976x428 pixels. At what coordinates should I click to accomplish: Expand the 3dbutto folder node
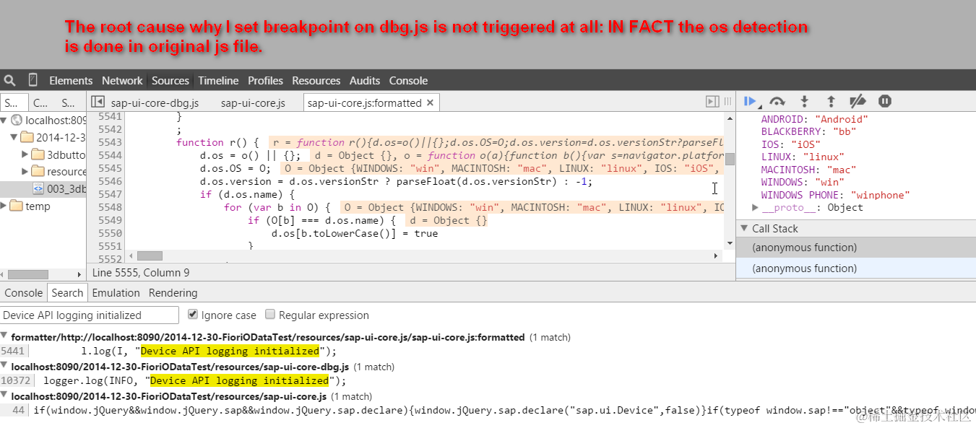25,154
